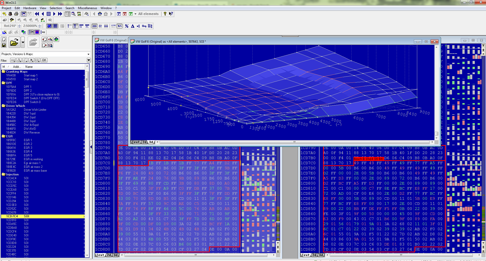Toggle the 255 decimal number format
Image resolution: width=486 pixels, height=261 pixels.
94,26
